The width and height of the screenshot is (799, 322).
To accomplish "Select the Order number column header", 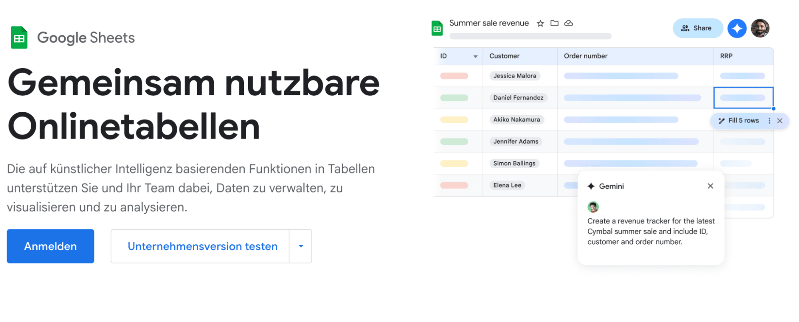I will pos(635,56).
